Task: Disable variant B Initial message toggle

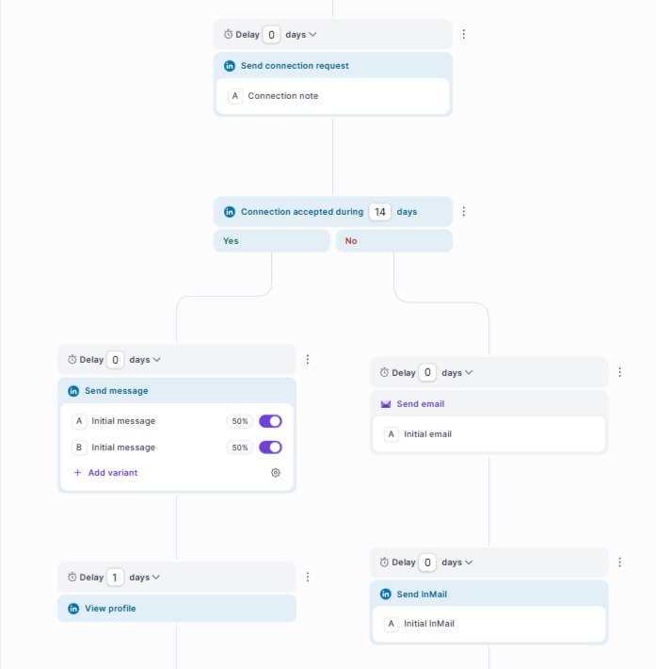Action: coord(270,448)
